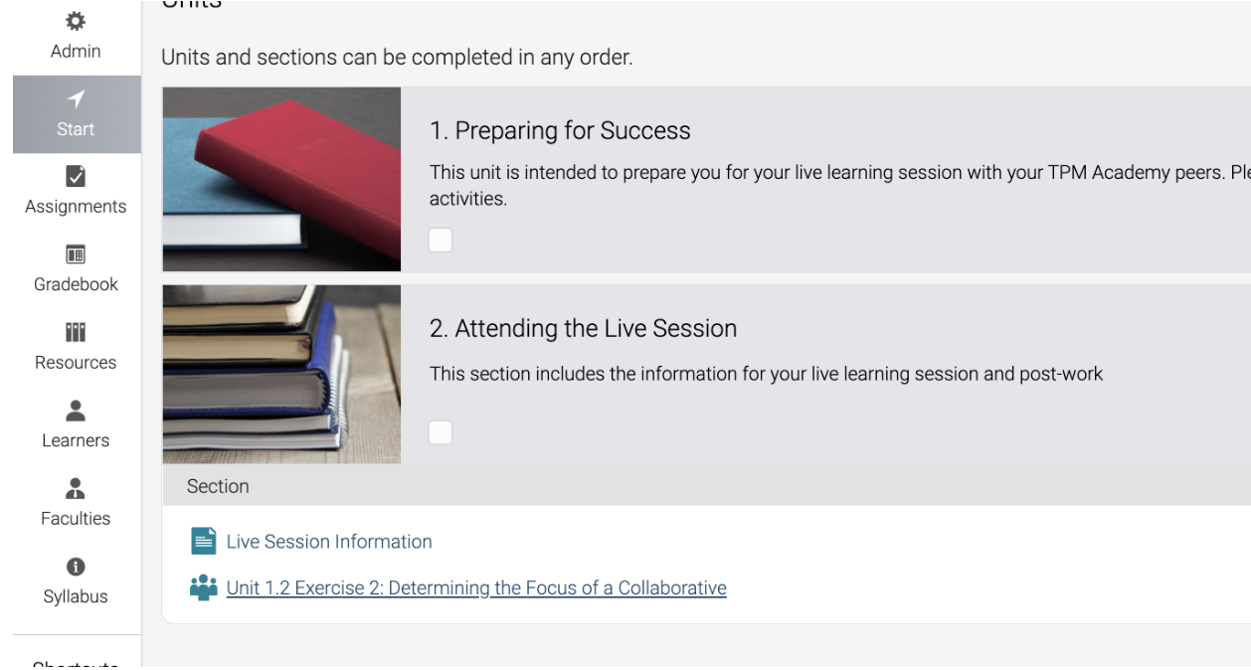Go to the Gradebook menu label
This screenshot has height=670, width=1251.
coord(76,284)
